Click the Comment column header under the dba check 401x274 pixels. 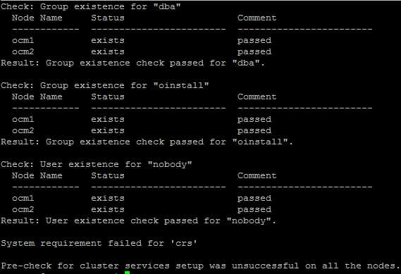click(257, 18)
